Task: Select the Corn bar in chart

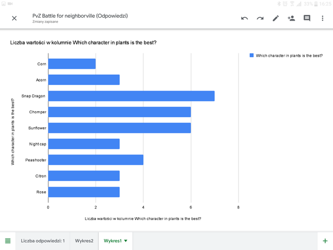Action: (x=72, y=64)
